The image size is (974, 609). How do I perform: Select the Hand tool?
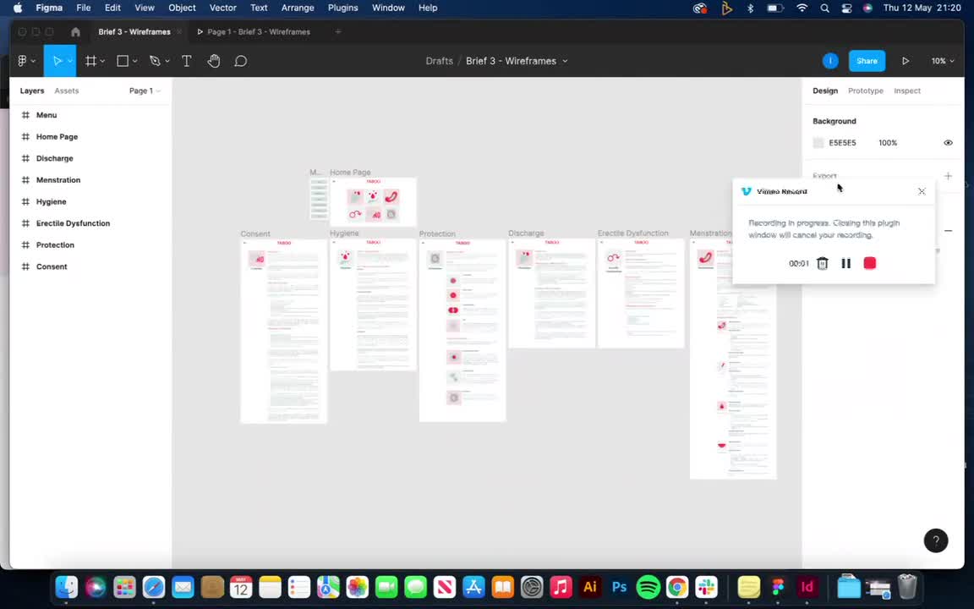[214, 61]
